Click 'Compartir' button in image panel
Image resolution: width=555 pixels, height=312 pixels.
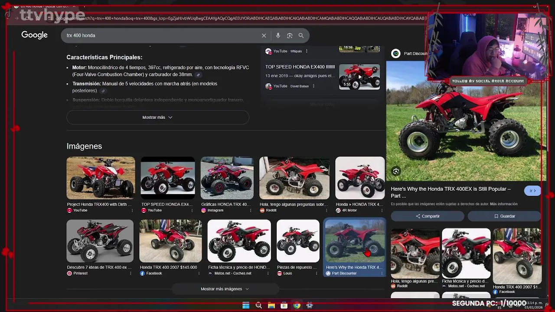pos(428,216)
